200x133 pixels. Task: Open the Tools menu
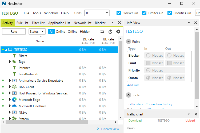pyautogui.click(x=37, y=13)
